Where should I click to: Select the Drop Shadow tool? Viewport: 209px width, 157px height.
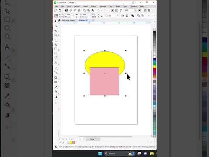pos(56,78)
